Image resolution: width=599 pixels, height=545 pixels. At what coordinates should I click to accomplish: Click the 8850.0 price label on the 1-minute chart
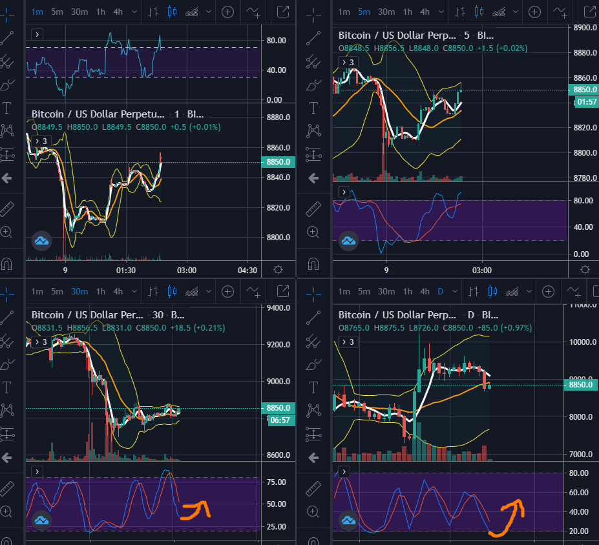click(x=278, y=162)
